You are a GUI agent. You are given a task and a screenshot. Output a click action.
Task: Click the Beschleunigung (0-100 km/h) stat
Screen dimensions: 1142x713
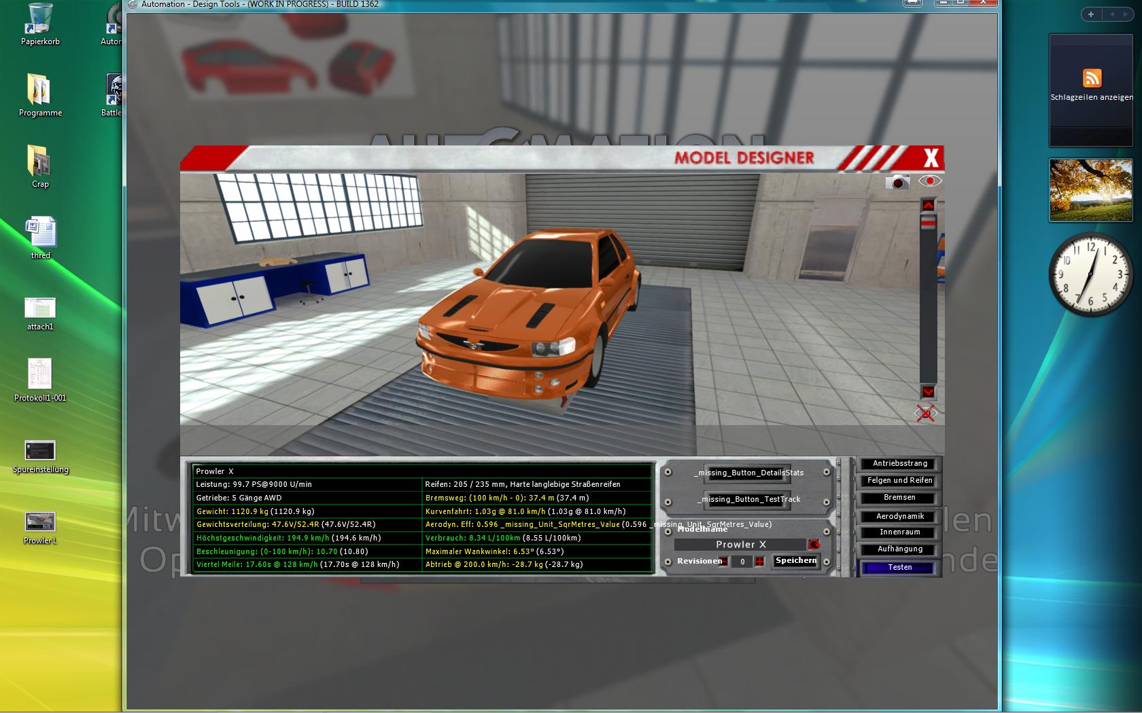(x=281, y=551)
